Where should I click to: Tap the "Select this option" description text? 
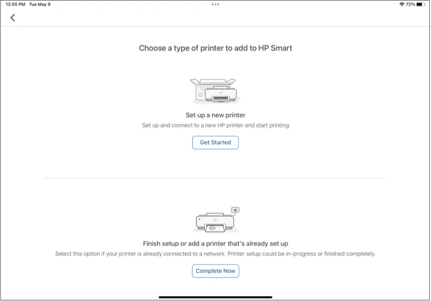click(215, 254)
